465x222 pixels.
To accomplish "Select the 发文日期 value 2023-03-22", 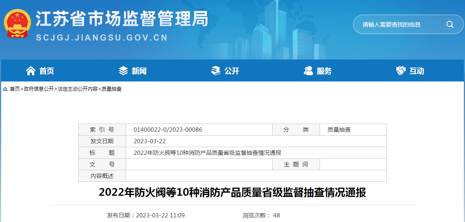I will (x=150, y=141).
